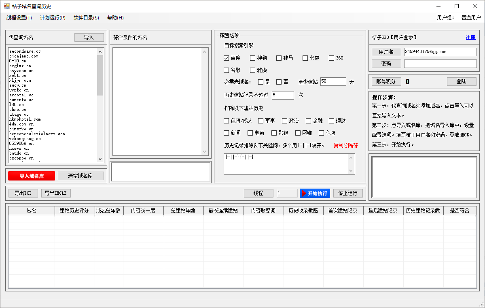The width and height of the screenshot is (485, 308).
Task: Check 是 for 必需老域名
Action: (261, 82)
